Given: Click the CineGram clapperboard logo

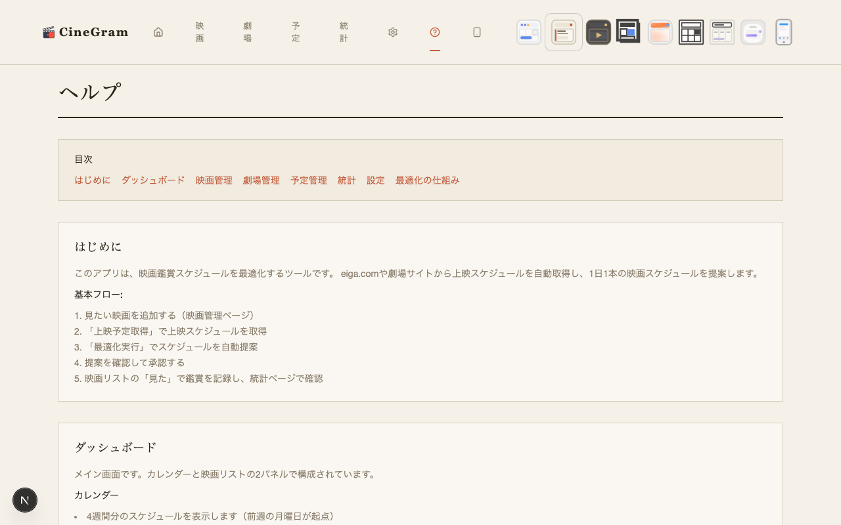Looking at the screenshot, I should (49, 32).
